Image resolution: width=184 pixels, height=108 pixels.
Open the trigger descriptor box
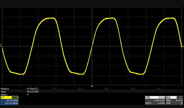(x=174, y=100)
